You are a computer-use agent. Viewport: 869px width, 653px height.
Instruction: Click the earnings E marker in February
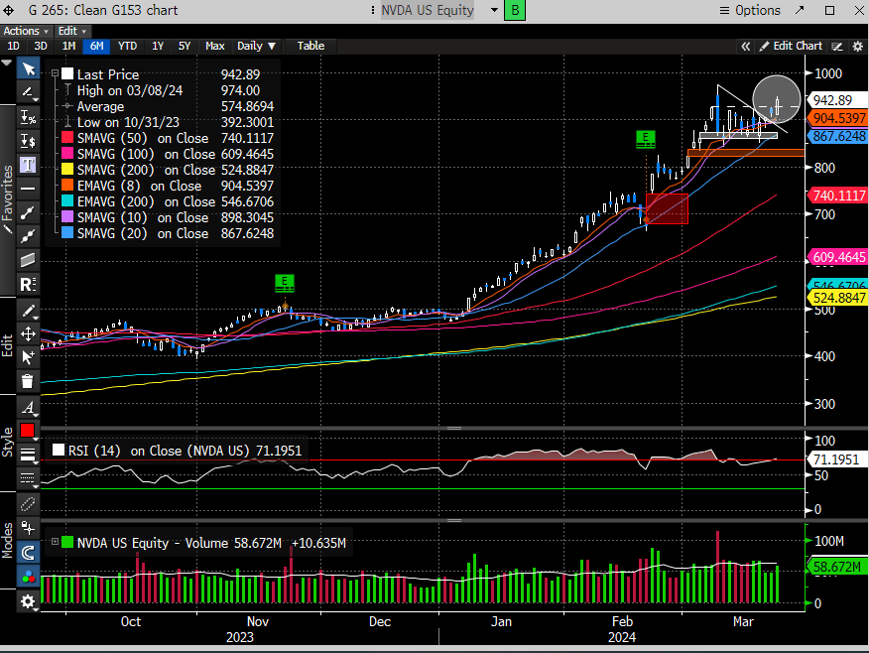point(646,139)
